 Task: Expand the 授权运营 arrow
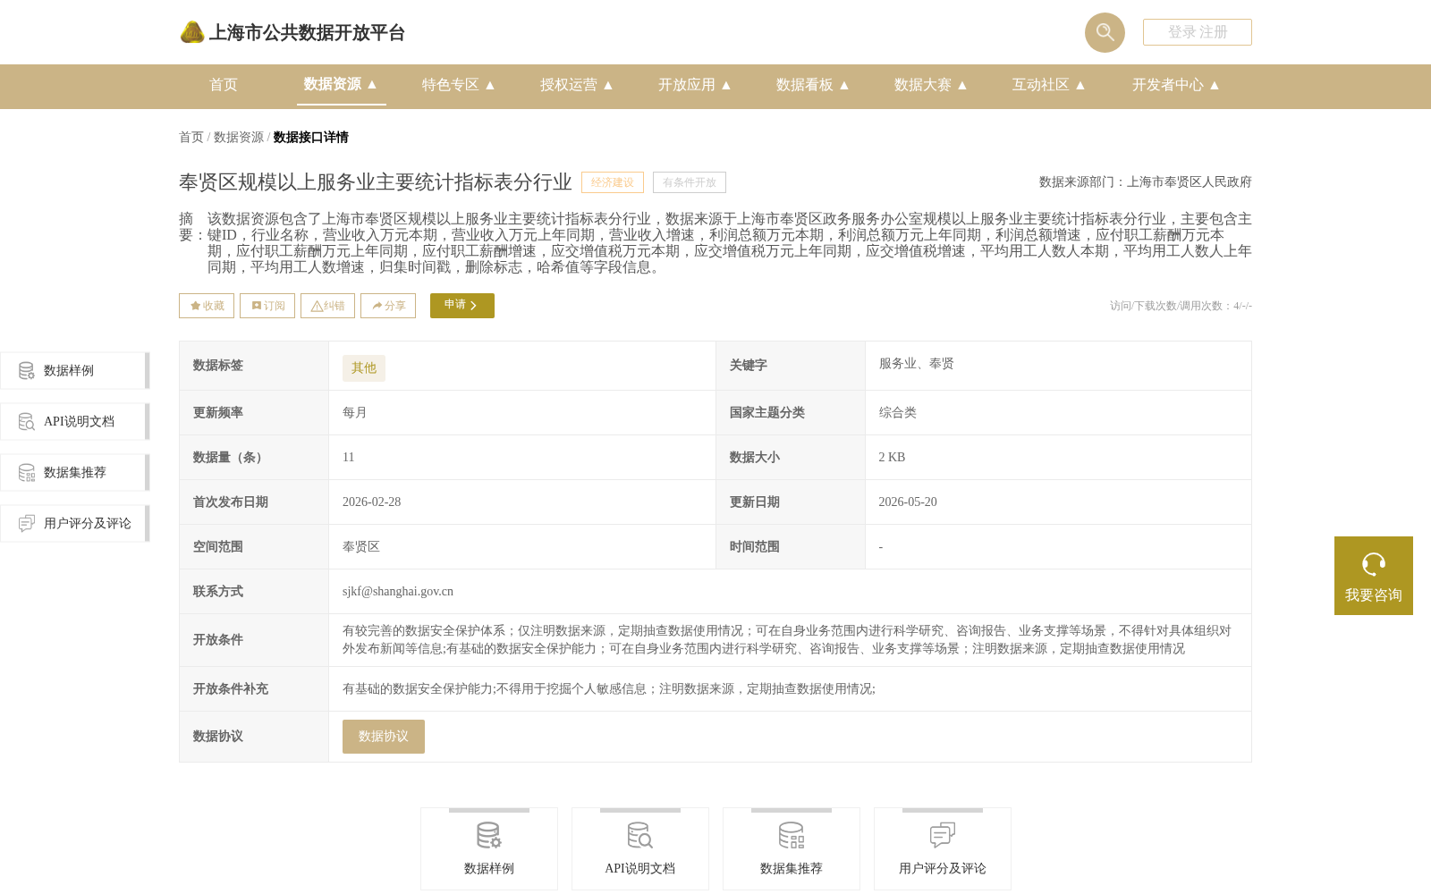[x=608, y=85]
